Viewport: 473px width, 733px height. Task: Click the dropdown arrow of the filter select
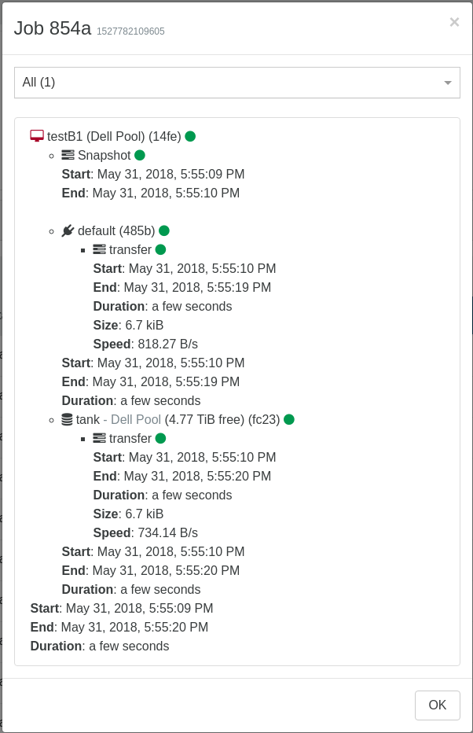pos(448,83)
